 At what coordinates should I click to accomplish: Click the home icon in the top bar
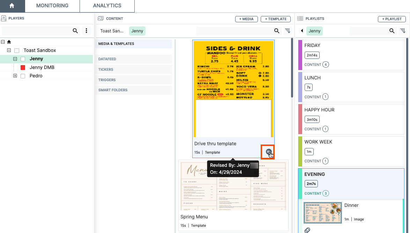click(x=12, y=6)
